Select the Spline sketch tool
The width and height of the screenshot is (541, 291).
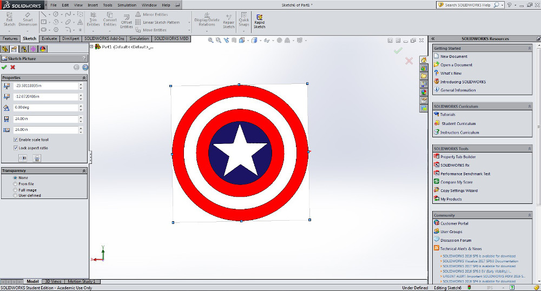coord(68,14)
